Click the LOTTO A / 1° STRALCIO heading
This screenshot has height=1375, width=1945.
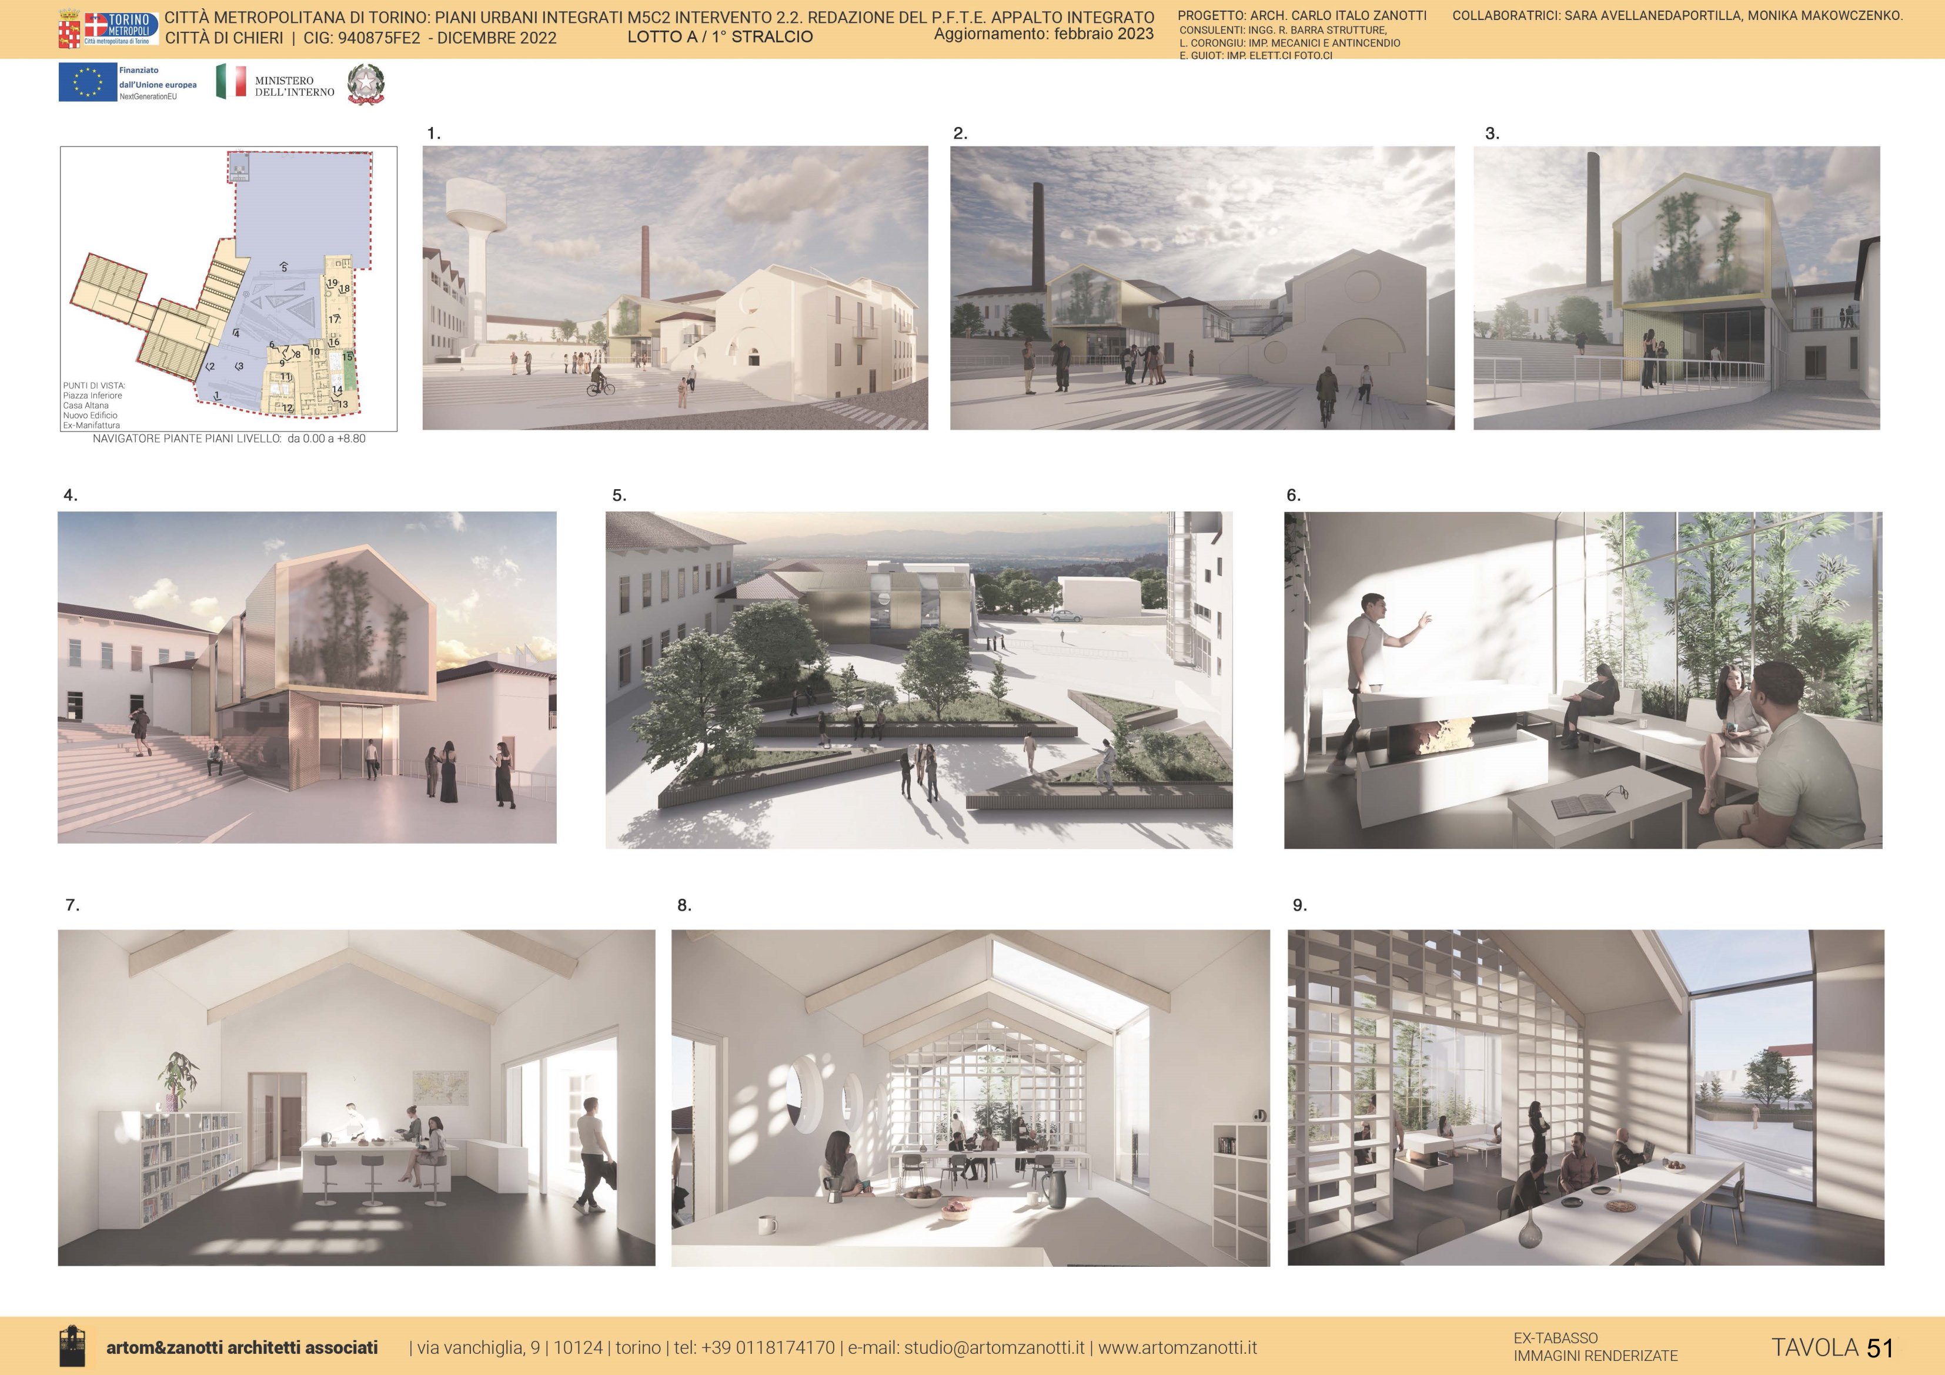(719, 37)
